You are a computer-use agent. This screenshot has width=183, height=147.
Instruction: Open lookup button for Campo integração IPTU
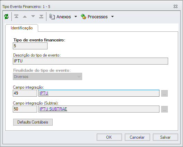pos(164,93)
